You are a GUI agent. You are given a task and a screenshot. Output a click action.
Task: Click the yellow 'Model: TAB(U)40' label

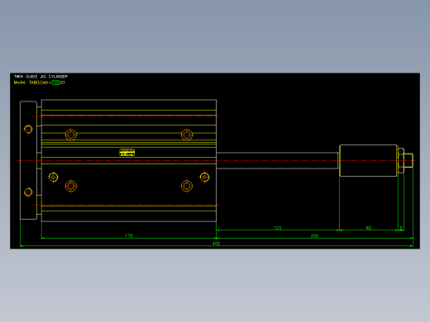point(31,83)
